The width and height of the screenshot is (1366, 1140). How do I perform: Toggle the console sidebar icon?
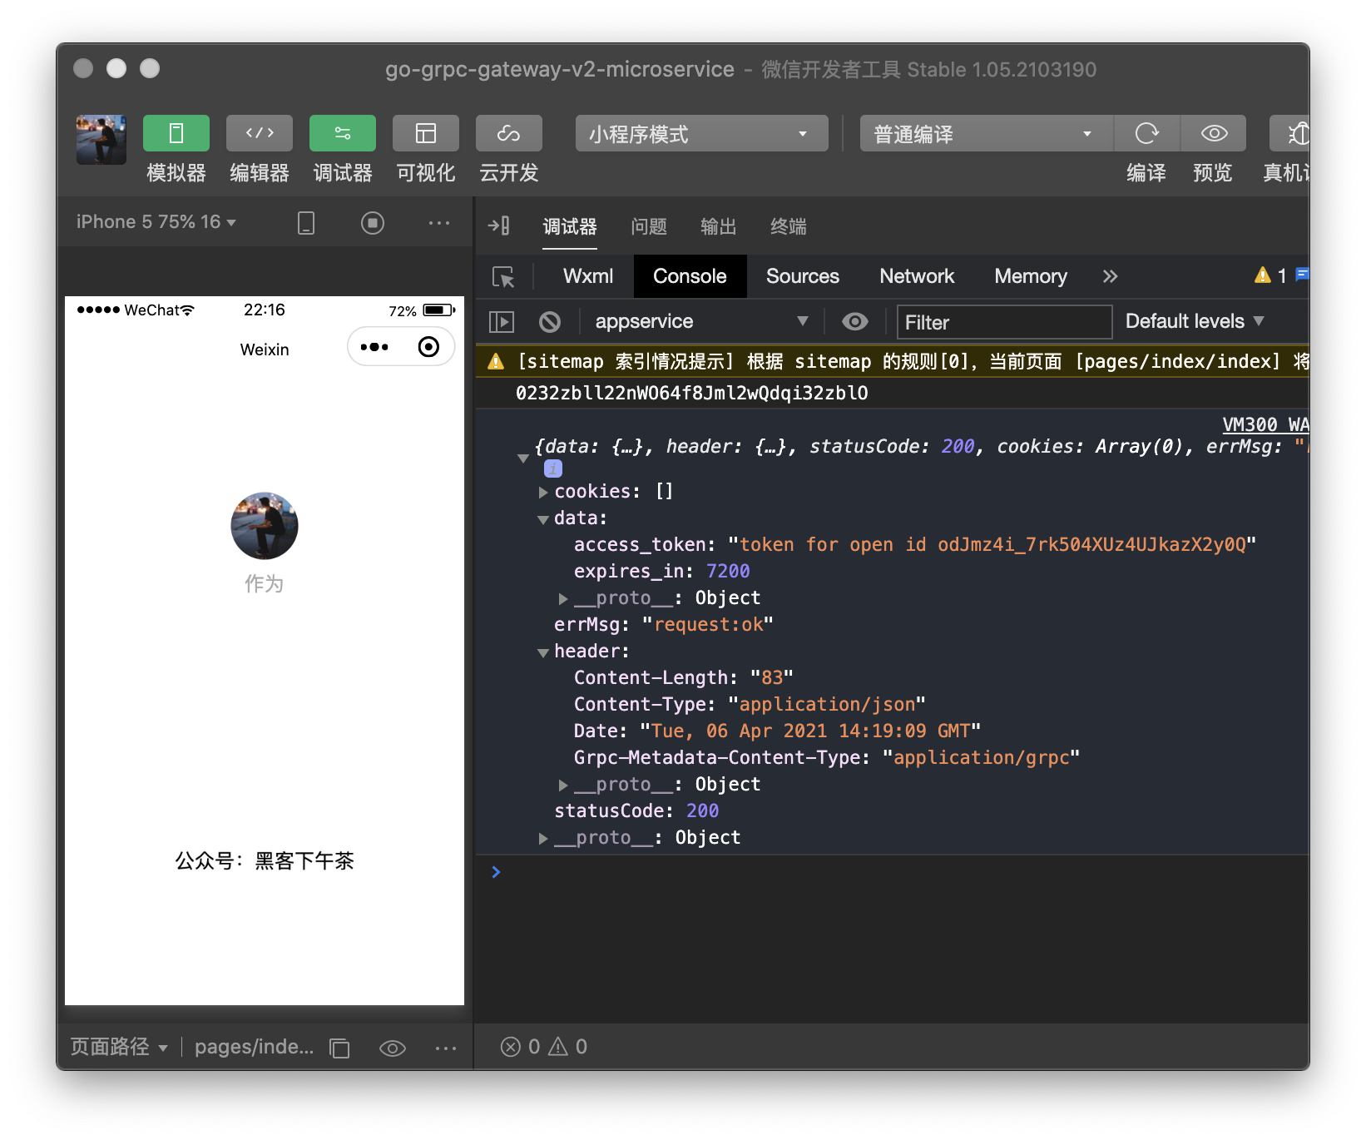point(502,321)
